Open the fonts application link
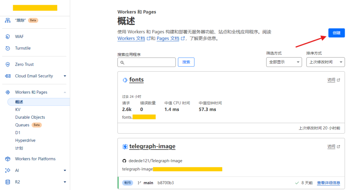 tap(137, 80)
